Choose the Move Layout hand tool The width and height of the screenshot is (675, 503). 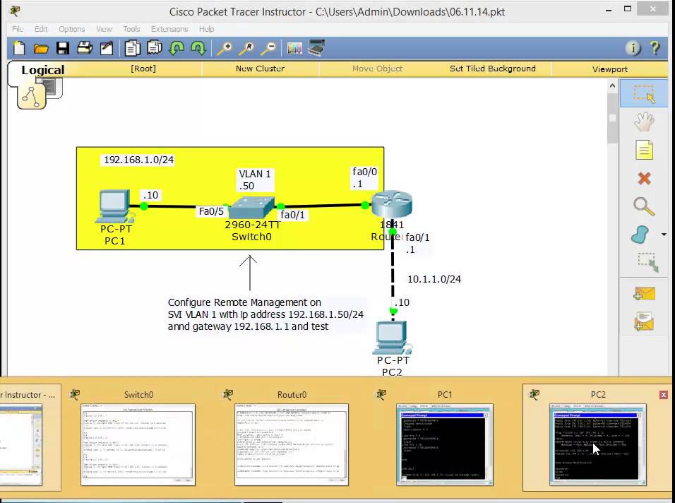click(644, 122)
